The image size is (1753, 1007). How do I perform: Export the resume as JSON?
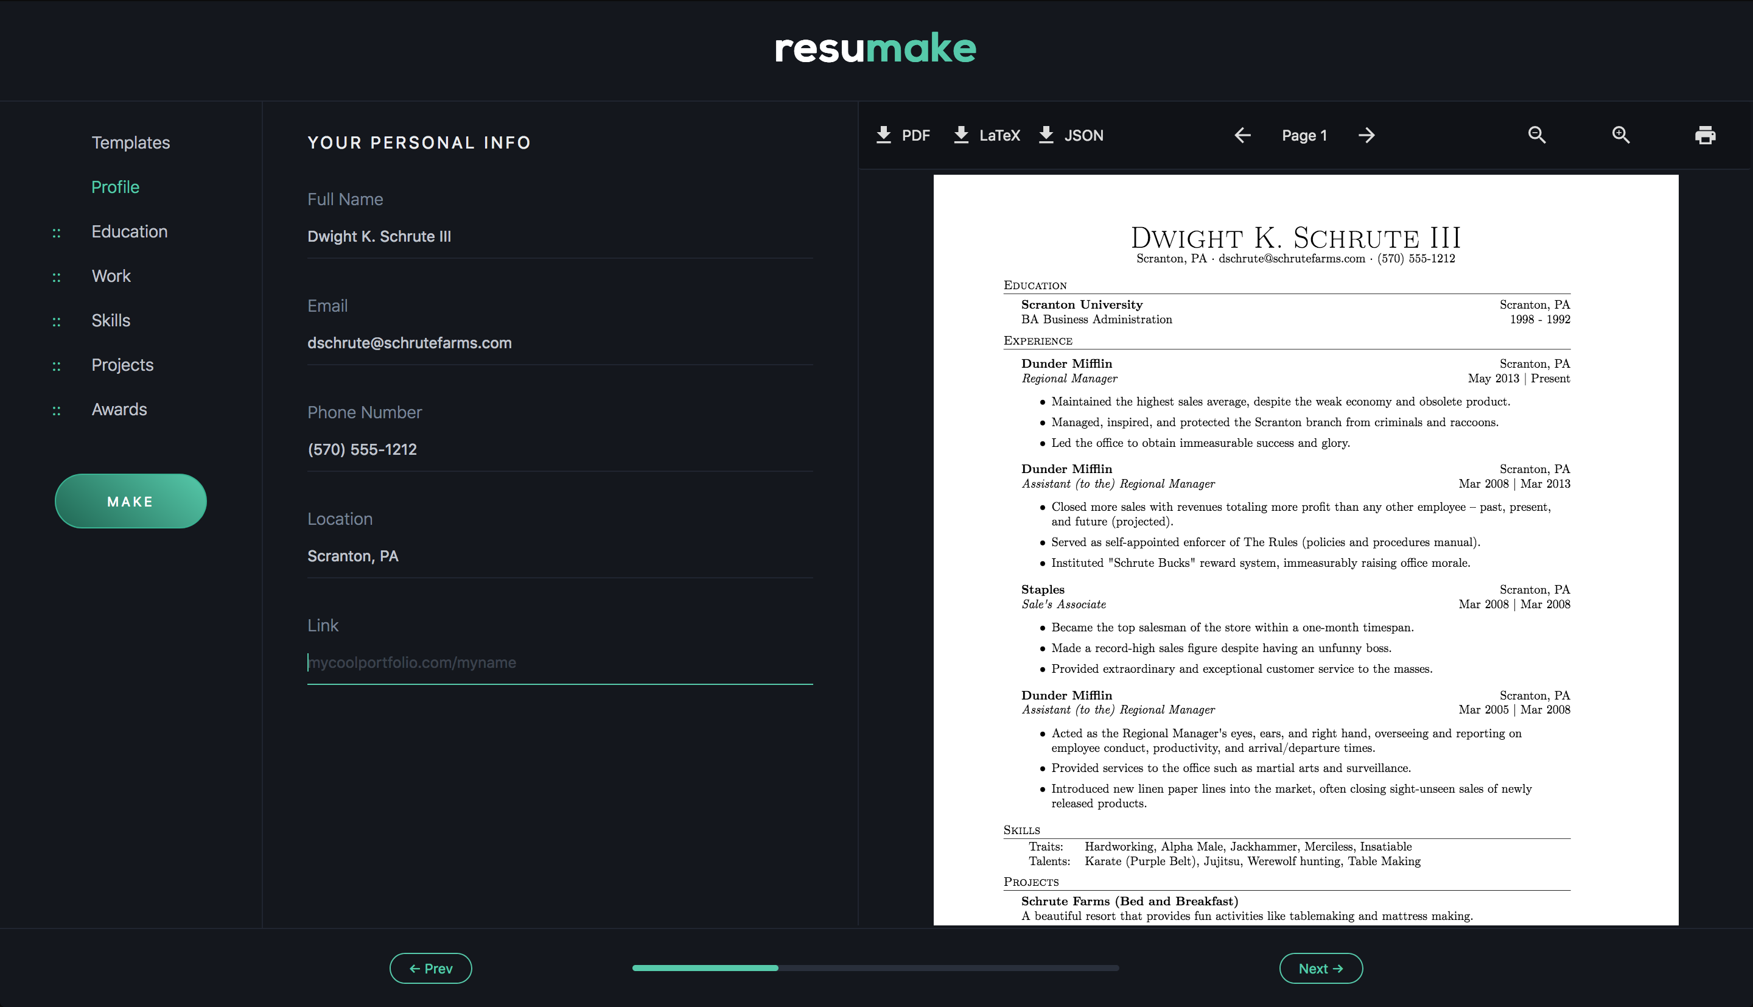[1071, 136]
